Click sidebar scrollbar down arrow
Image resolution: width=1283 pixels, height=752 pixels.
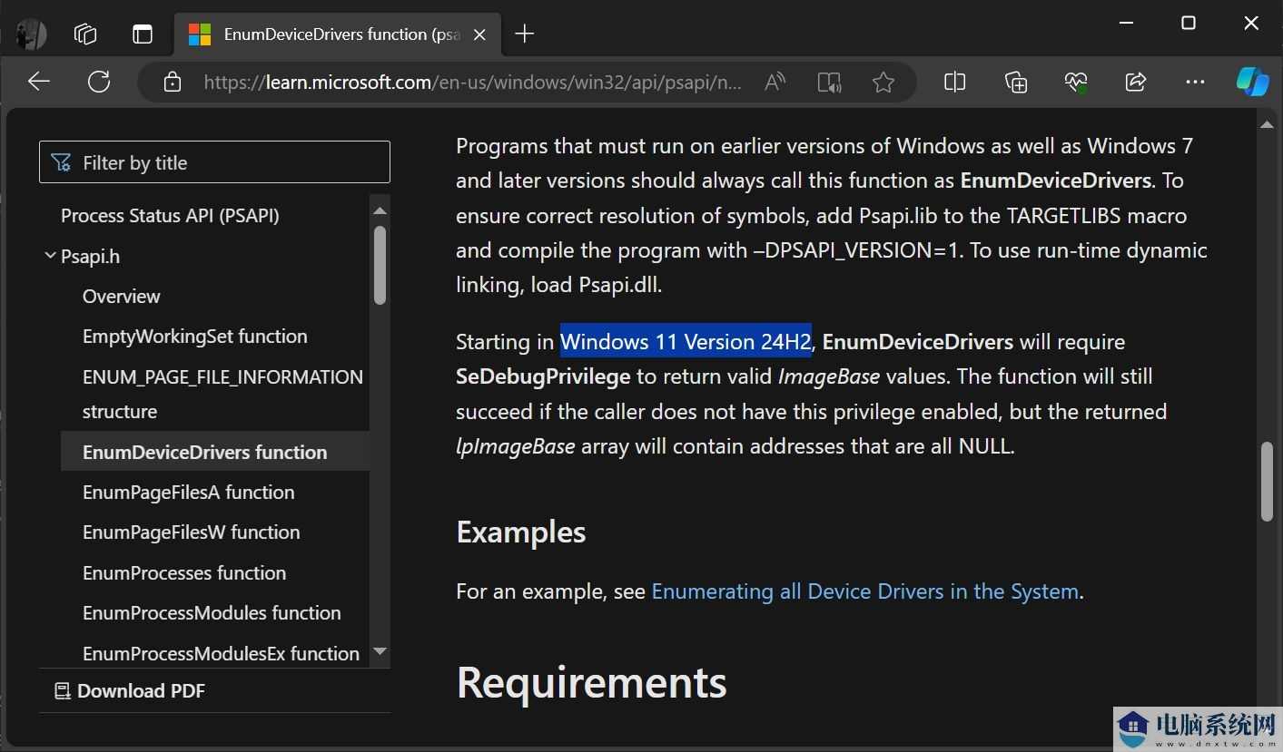(x=380, y=651)
